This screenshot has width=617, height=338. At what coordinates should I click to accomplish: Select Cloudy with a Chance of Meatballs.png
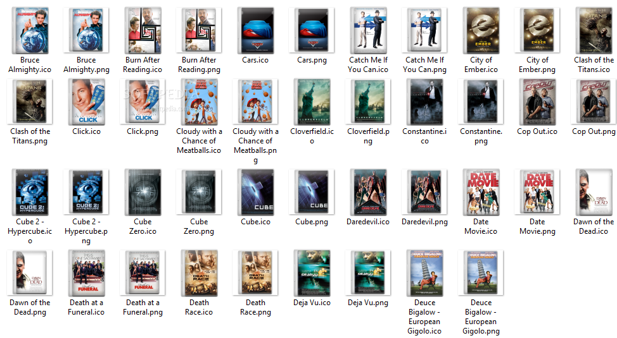[255, 102]
